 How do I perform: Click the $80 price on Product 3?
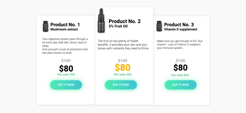pyautogui.click(x=180, y=68)
